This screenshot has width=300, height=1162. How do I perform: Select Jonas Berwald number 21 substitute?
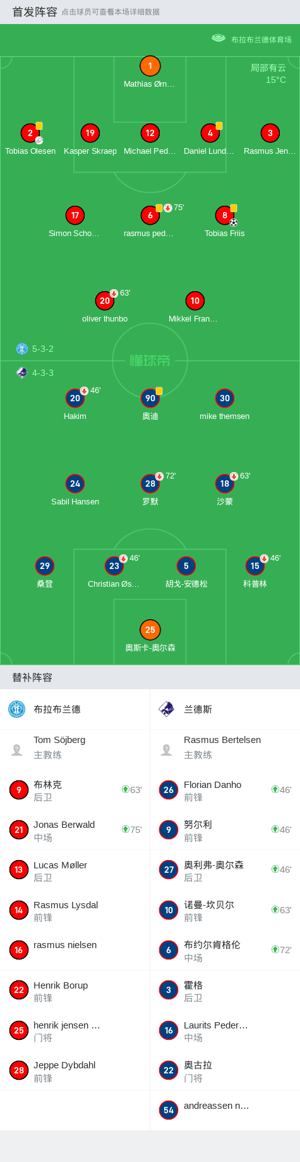75,830
